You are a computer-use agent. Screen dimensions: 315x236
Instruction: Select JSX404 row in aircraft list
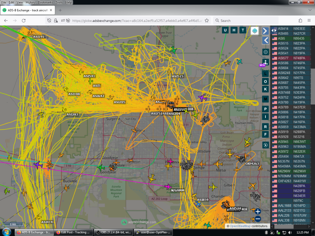pos(291,156)
